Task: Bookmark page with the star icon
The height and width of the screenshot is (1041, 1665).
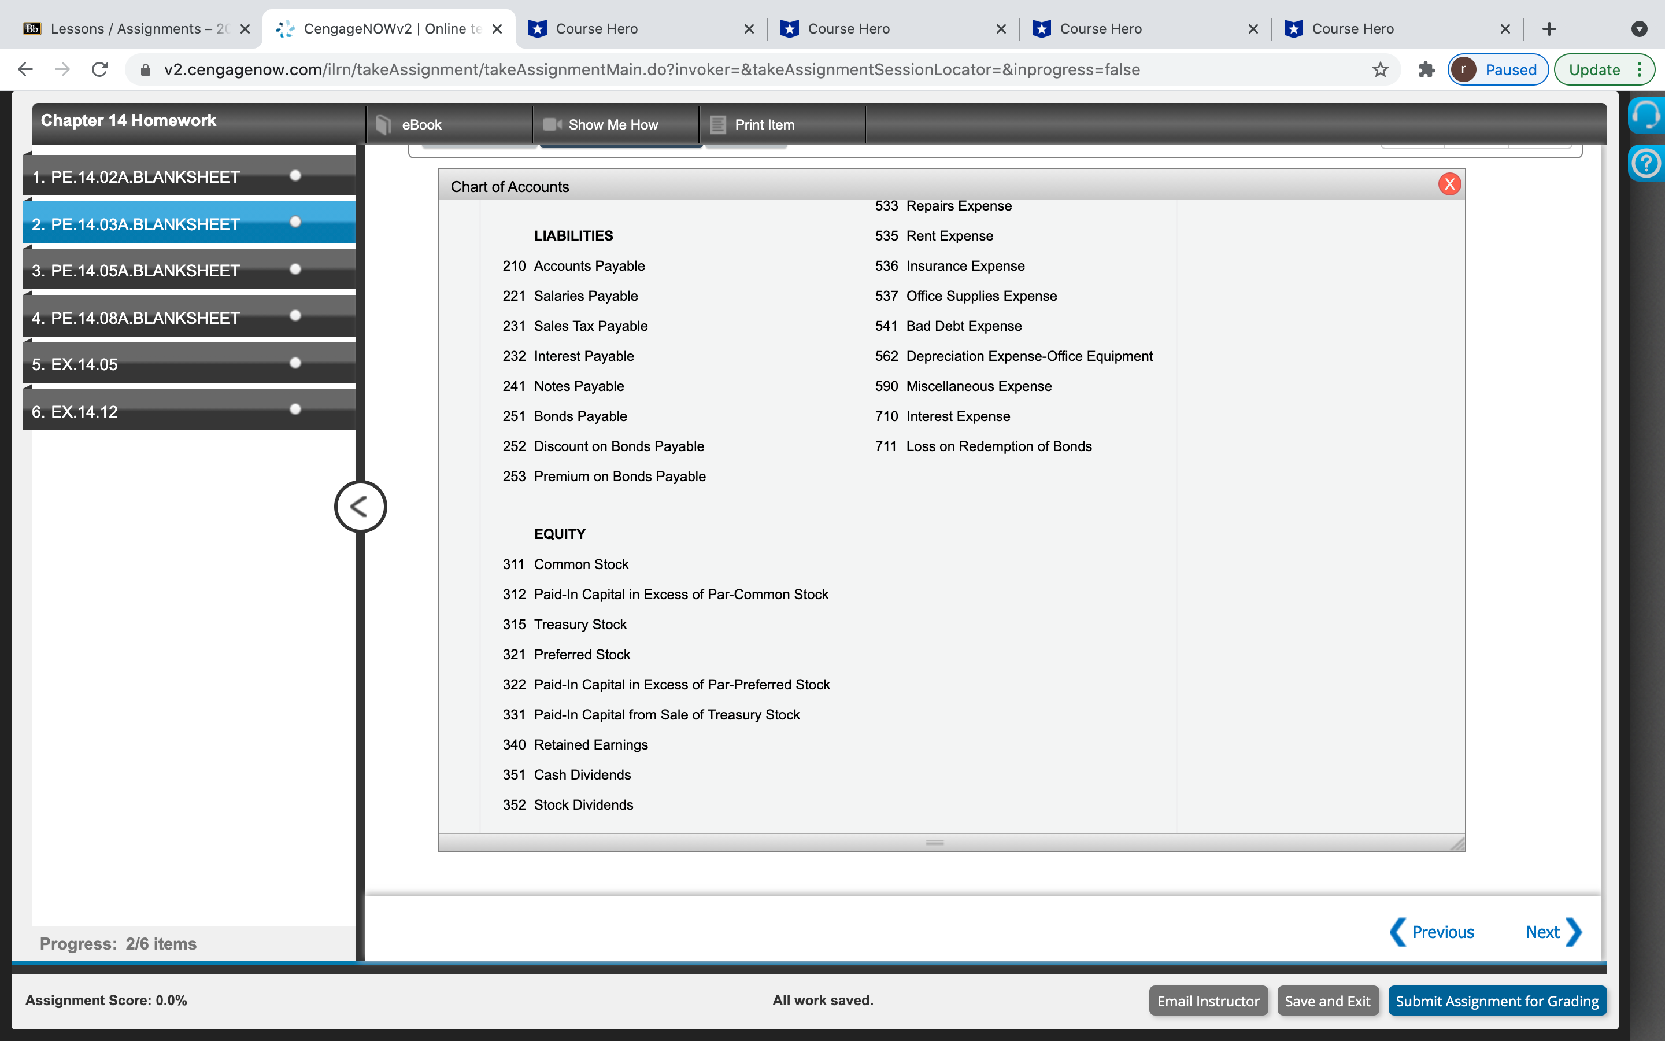Action: pyautogui.click(x=1379, y=69)
